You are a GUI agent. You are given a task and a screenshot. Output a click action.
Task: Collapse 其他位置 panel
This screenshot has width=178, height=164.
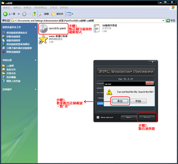[36, 60]
